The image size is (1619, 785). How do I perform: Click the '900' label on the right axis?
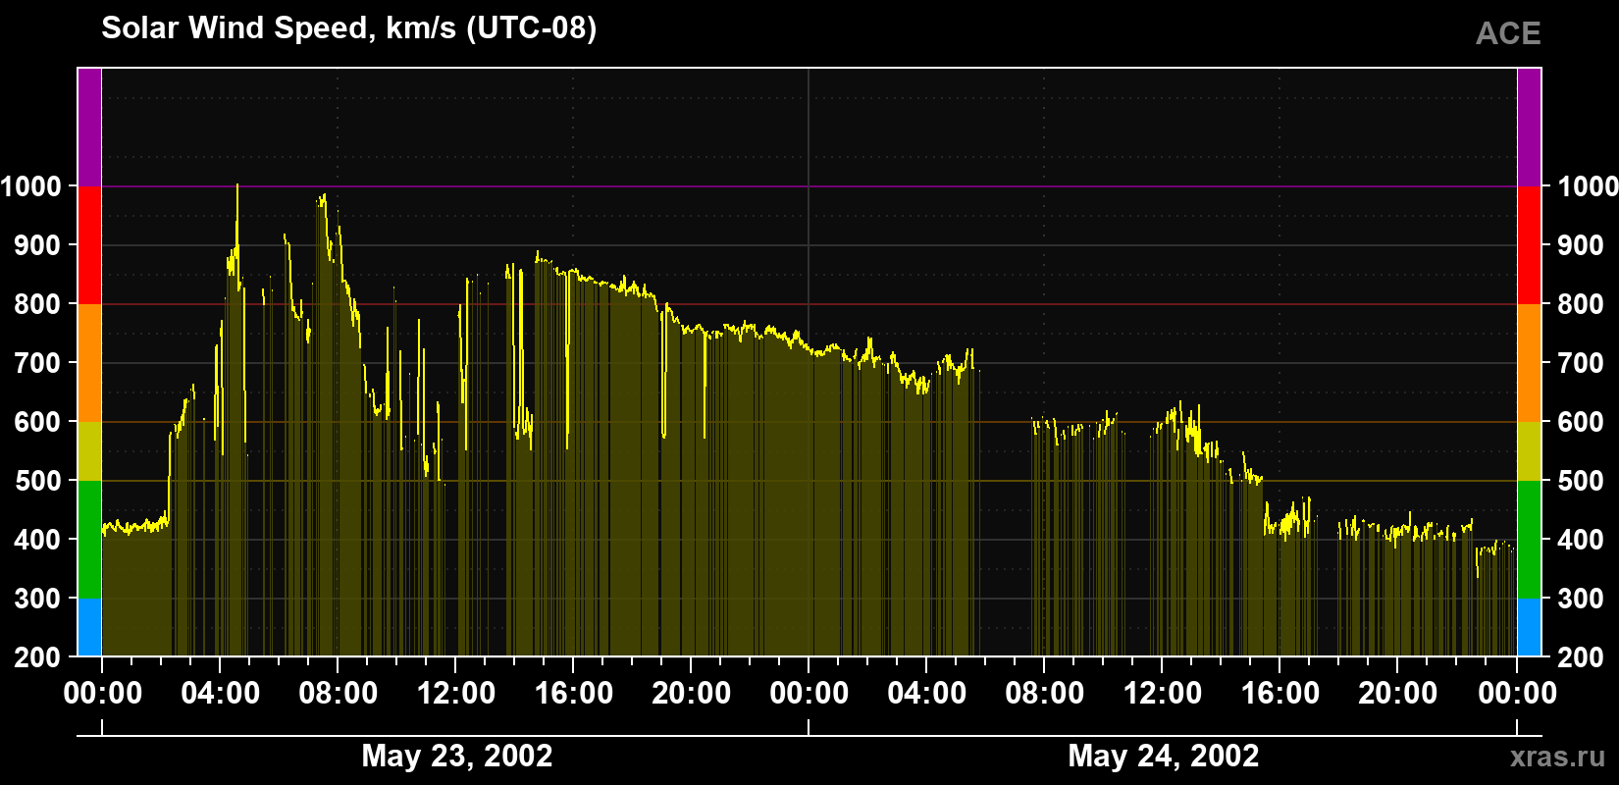(x=1581, y=245)
